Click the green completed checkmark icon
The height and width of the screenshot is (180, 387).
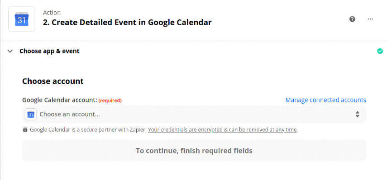[380, 51]
